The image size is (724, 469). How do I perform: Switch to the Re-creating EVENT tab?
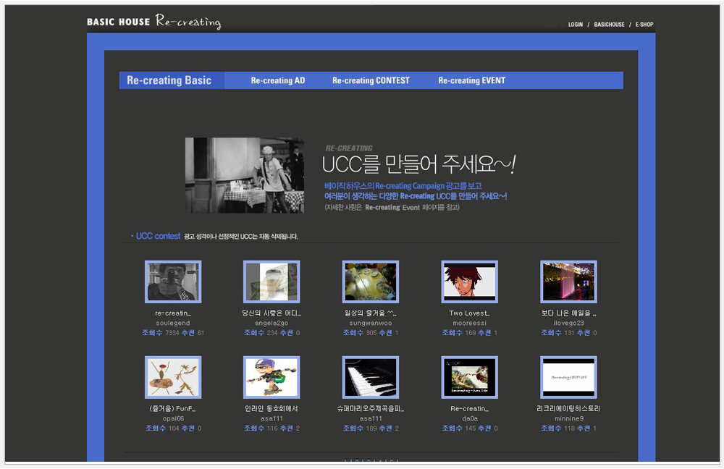click(471, 80)
